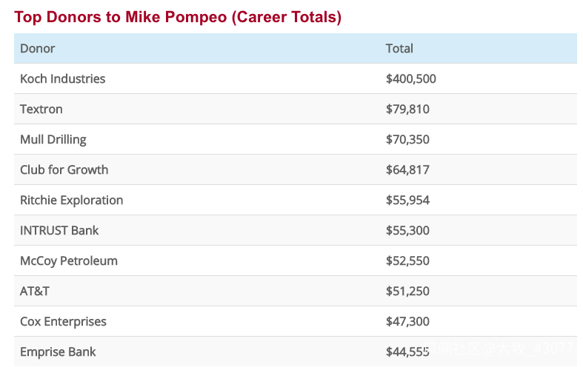This screenshot has width=583, height=367.
Task: Click the $51,250 total value
Action: tap(407, 292)
